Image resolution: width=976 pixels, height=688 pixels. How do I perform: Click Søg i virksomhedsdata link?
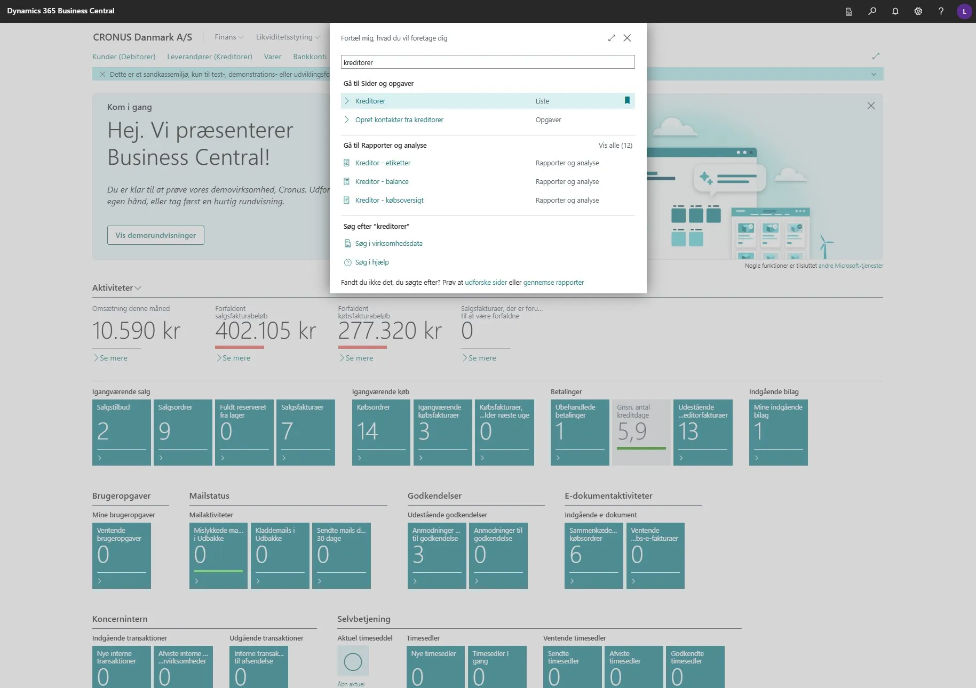pos(388,244)
